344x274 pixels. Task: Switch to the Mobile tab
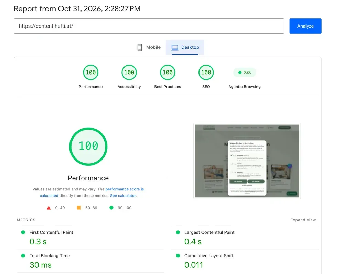point(149,47)
